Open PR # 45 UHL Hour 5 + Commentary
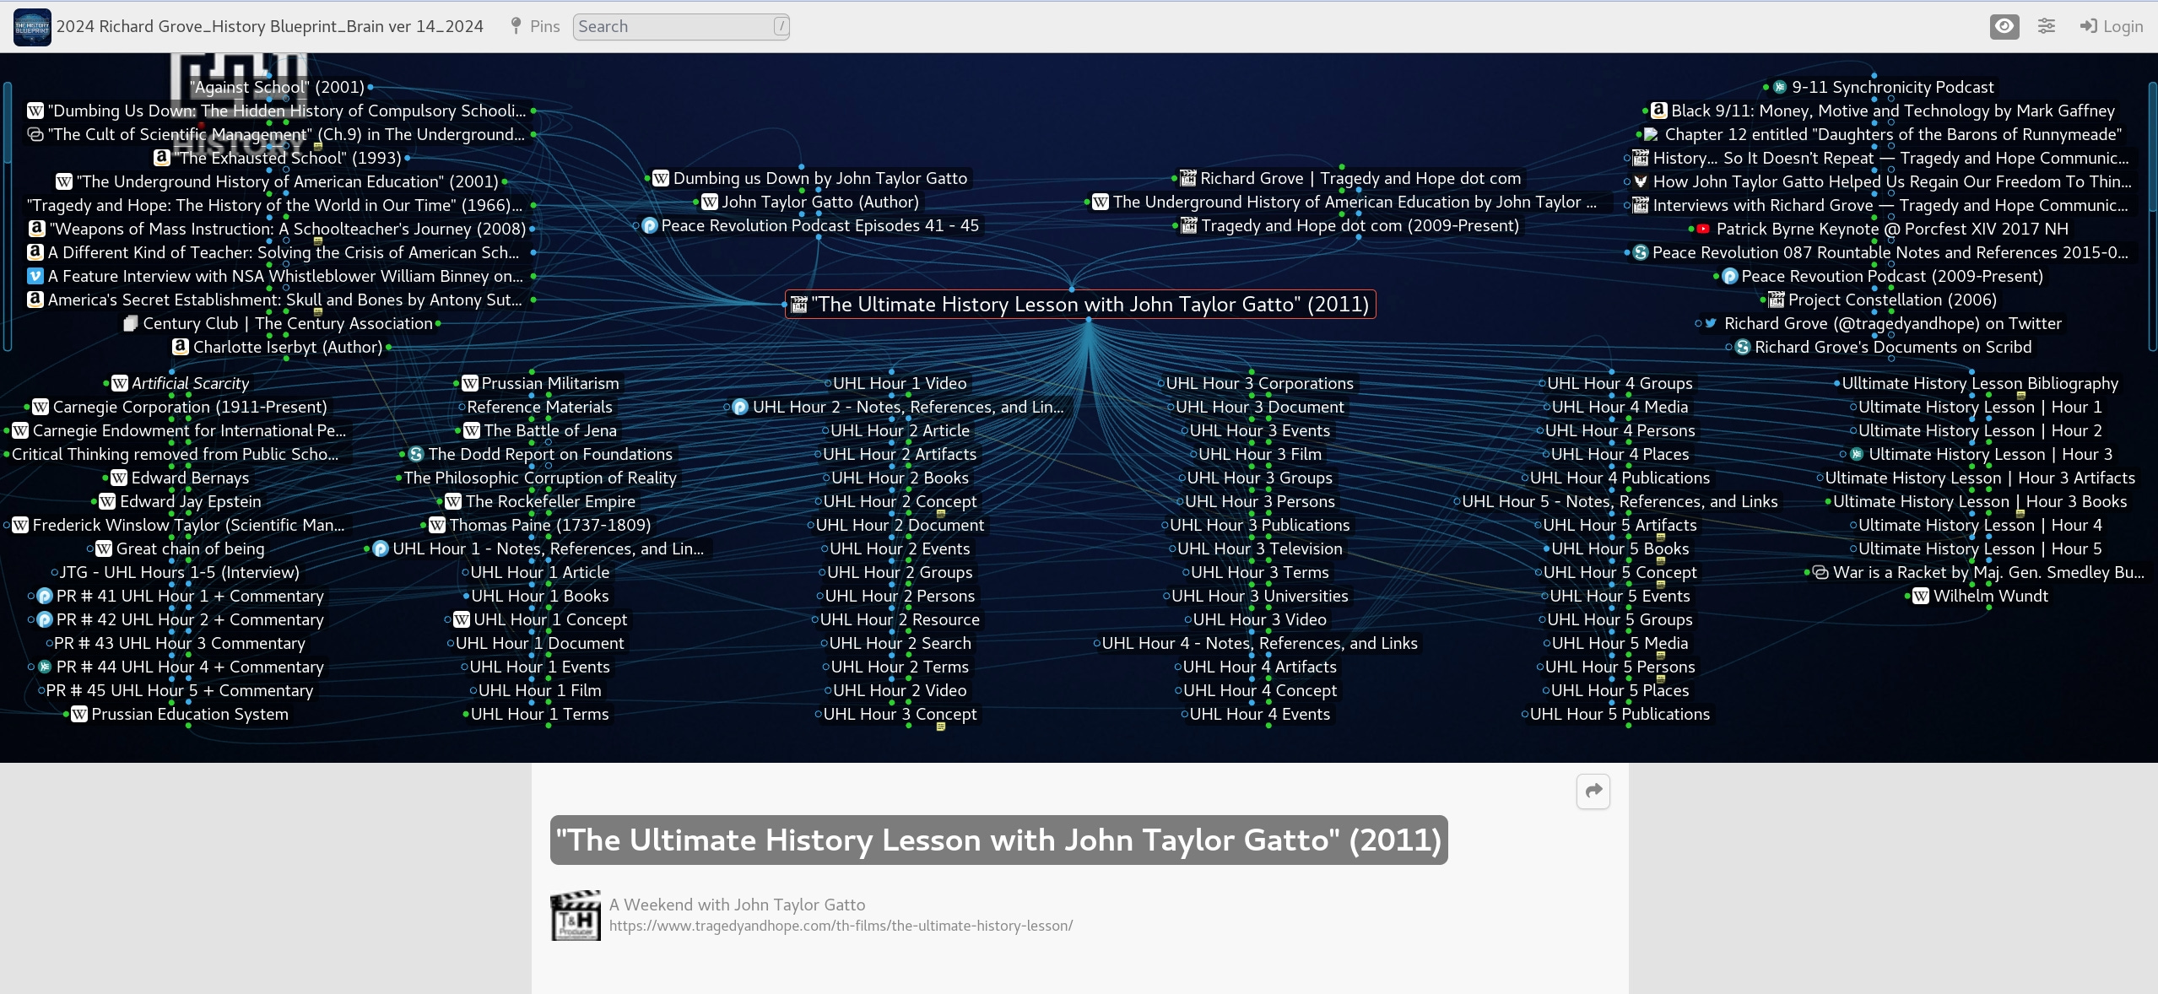 point(179,690)
